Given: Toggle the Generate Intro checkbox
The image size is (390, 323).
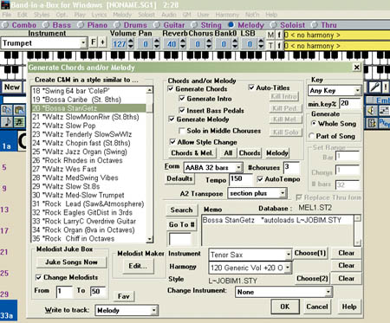Looking at the screenshot, I should (x=182, y=99).
